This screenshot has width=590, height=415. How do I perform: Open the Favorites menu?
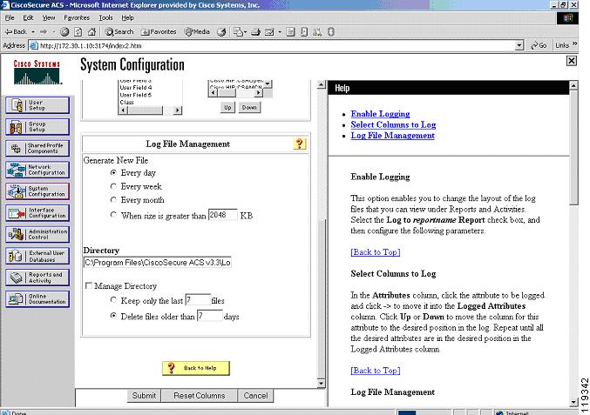point(77,17)
